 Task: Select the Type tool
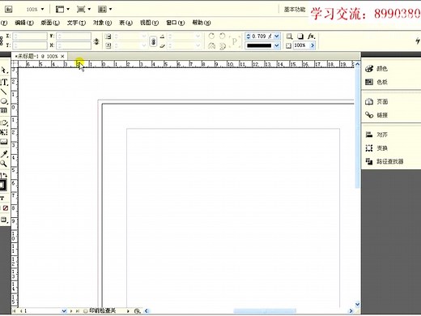(x=4, y=82)
